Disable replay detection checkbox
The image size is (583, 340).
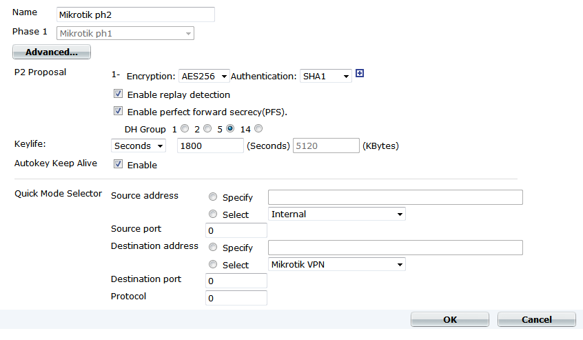click(118, 94)
